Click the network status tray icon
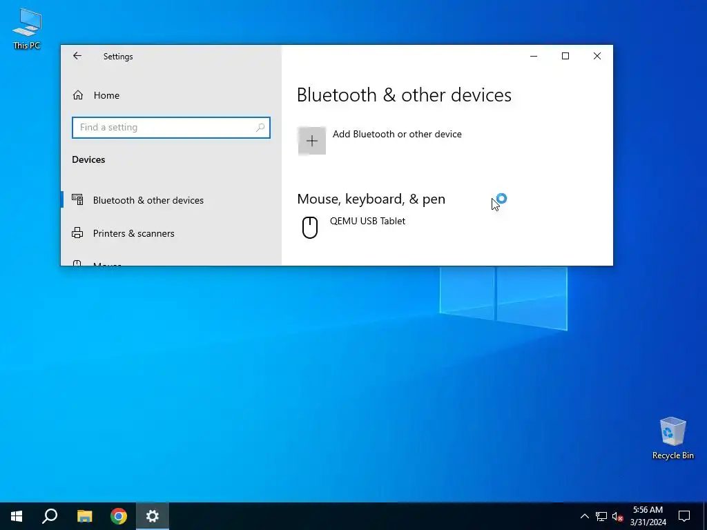707x530 pixels. tap(601, 516)
